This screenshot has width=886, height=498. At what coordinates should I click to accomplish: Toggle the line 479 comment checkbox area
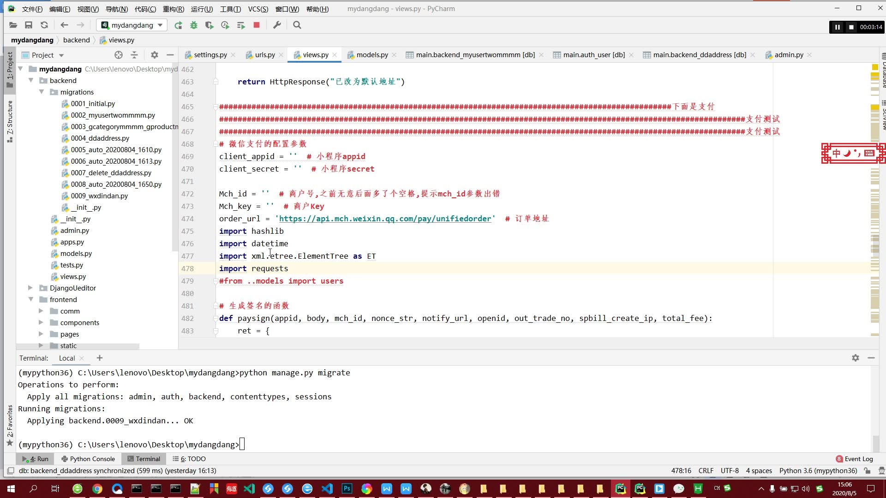click(x=213, y=281)
